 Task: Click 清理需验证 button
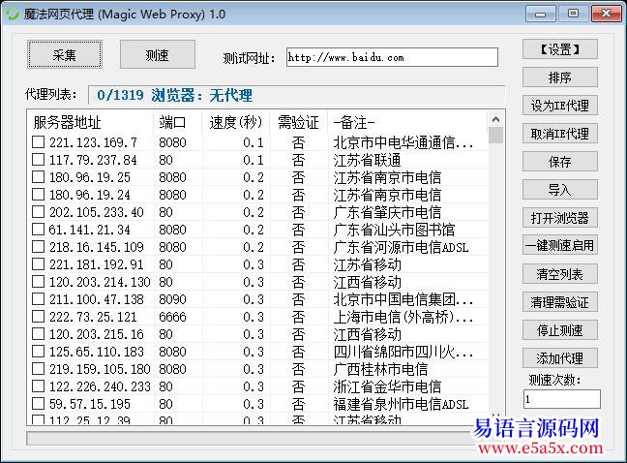[560, 302]
